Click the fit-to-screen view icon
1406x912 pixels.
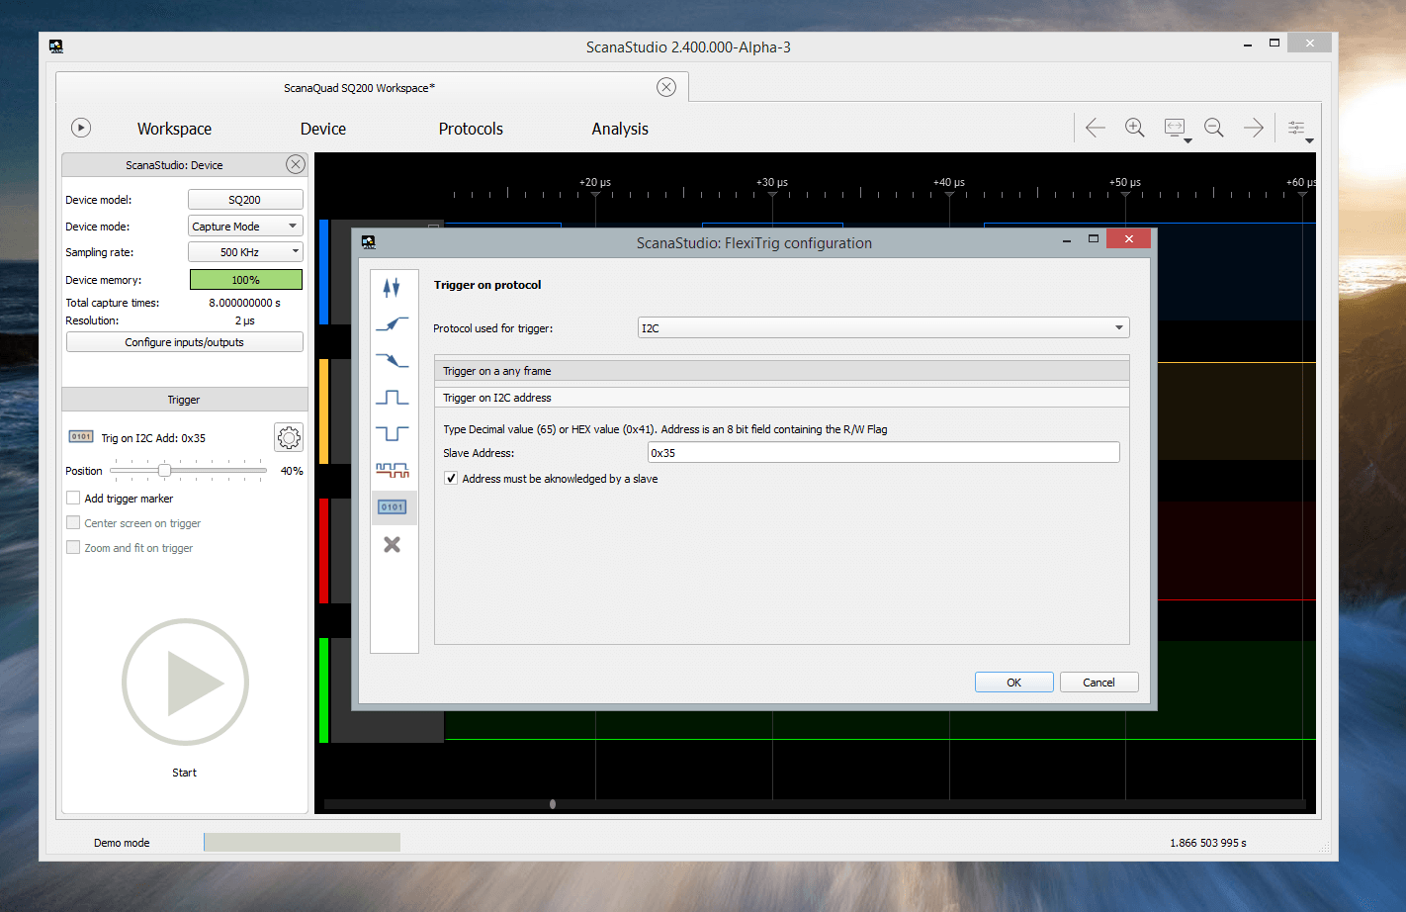pos(1175,127)
